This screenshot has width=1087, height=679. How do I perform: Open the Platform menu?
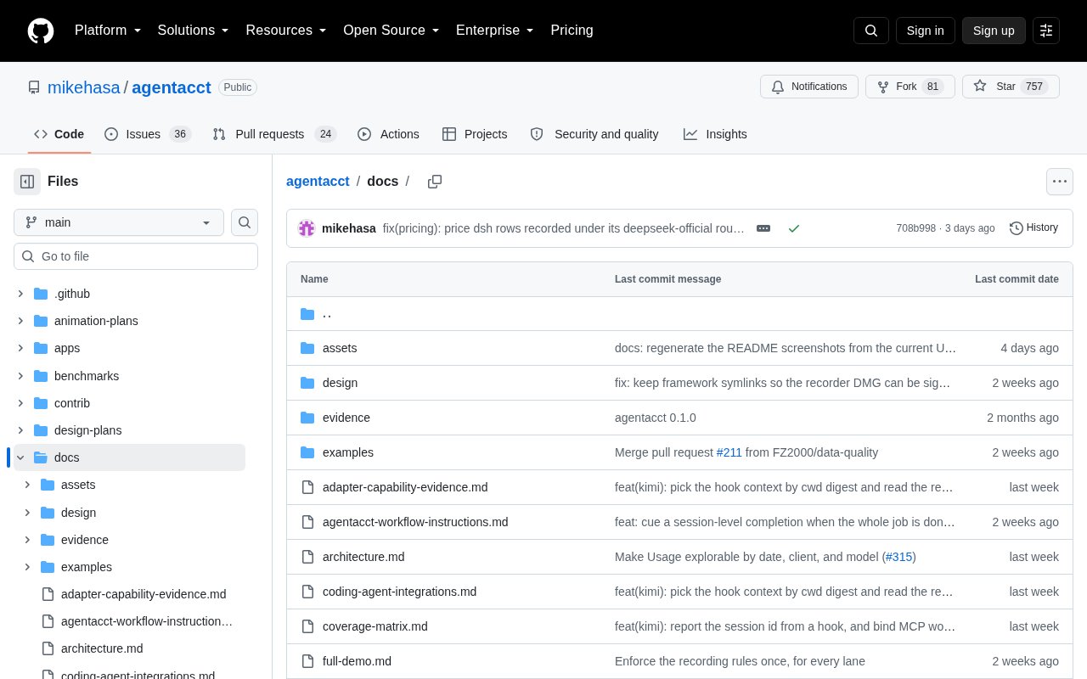pos(108,31)
